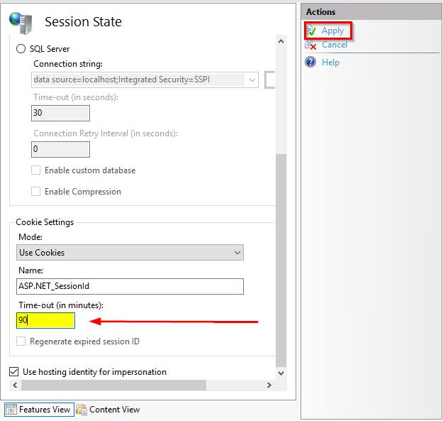Viewport: 443px width, 421px height.
Task: Click the Features View tab icon
Action: coord(11,410)
